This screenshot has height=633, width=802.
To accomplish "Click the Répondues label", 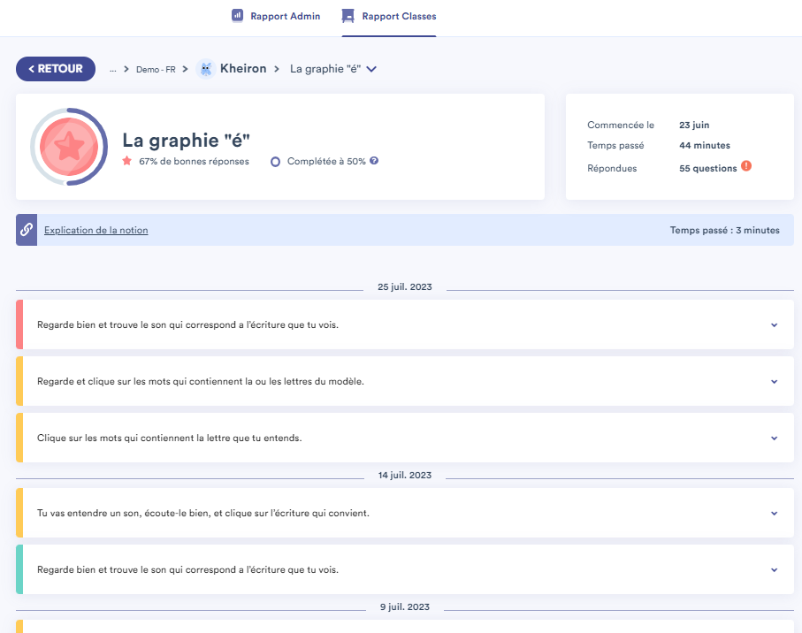I will click(612, 168).
